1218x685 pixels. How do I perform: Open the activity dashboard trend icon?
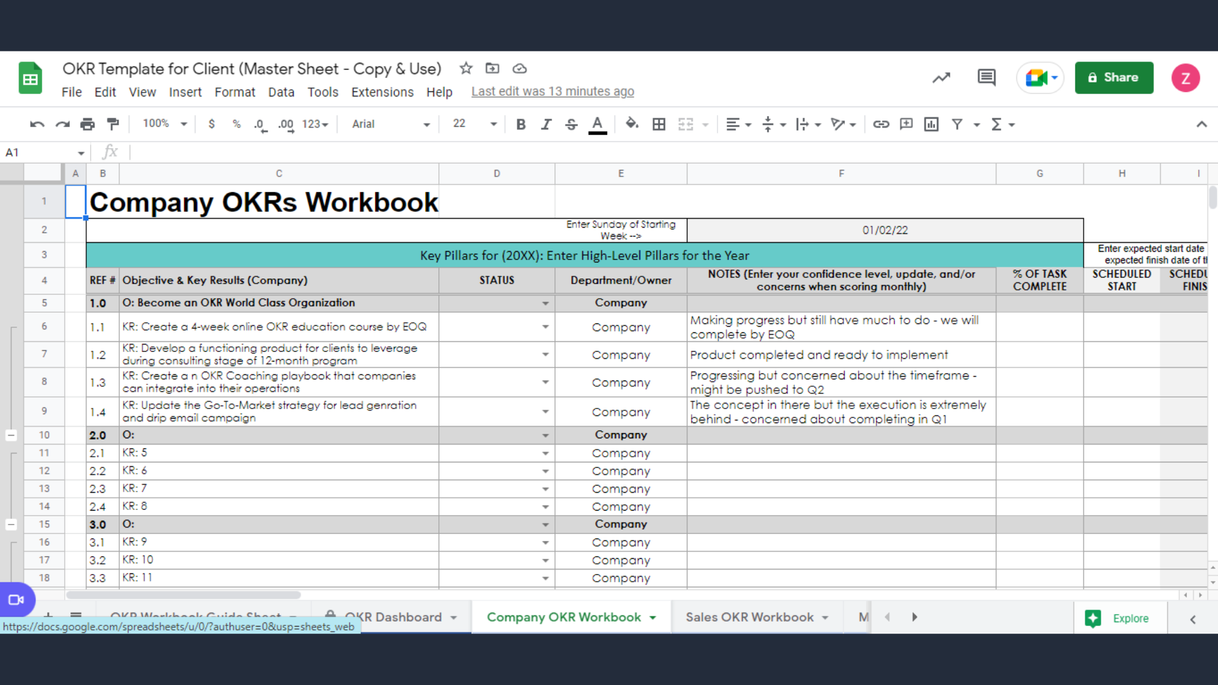click(x=941, y=77)
